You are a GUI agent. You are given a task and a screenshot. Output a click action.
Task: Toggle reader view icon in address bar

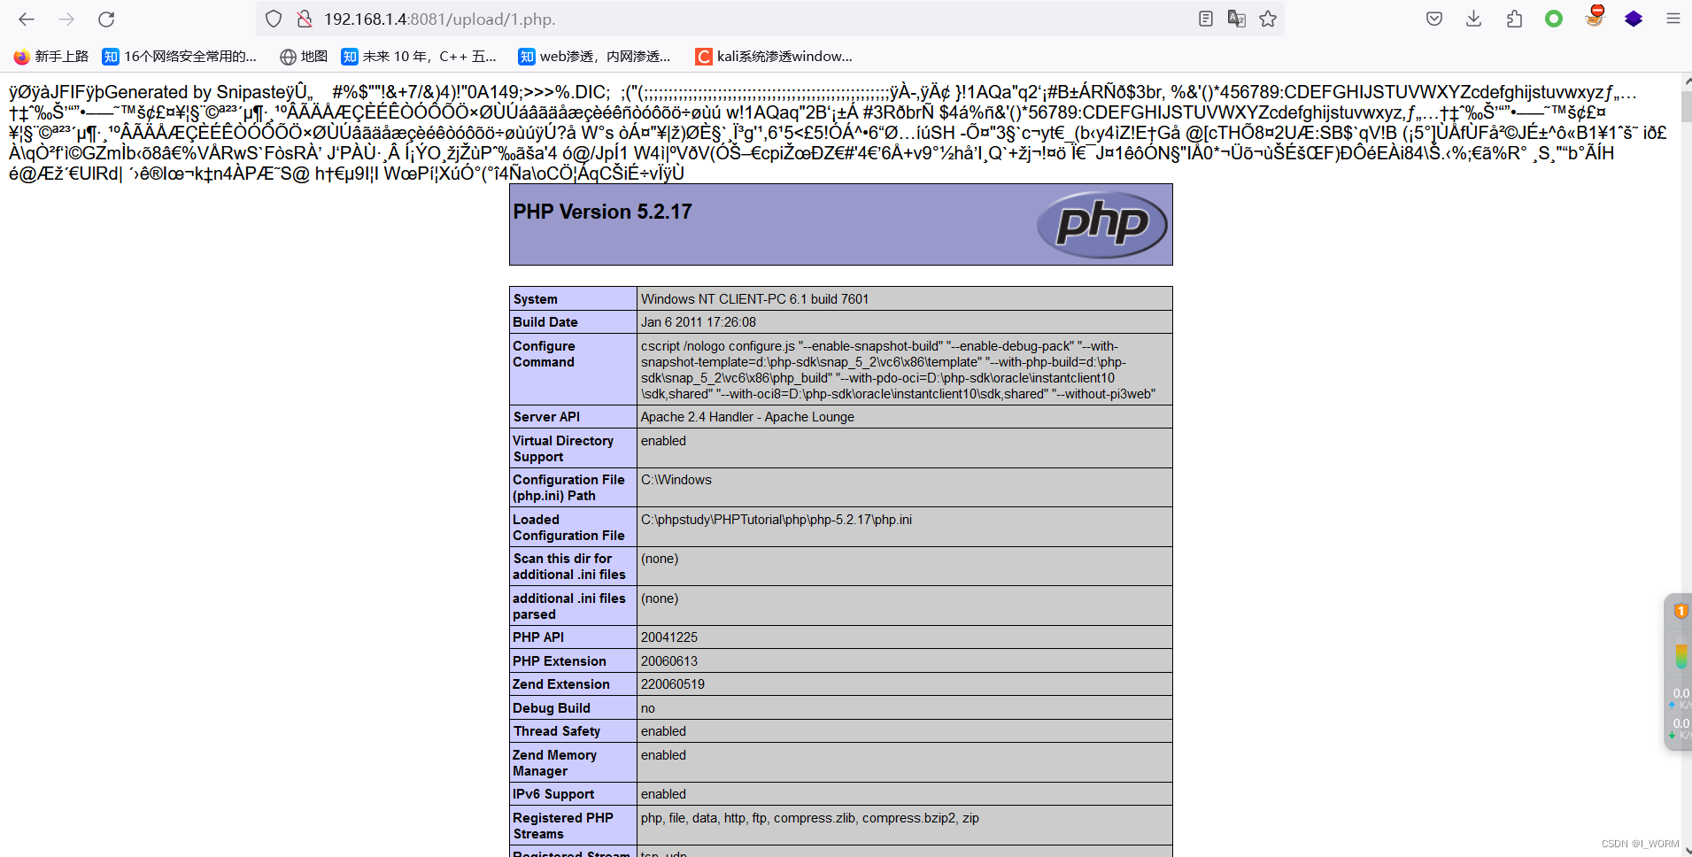point(1206,19)
